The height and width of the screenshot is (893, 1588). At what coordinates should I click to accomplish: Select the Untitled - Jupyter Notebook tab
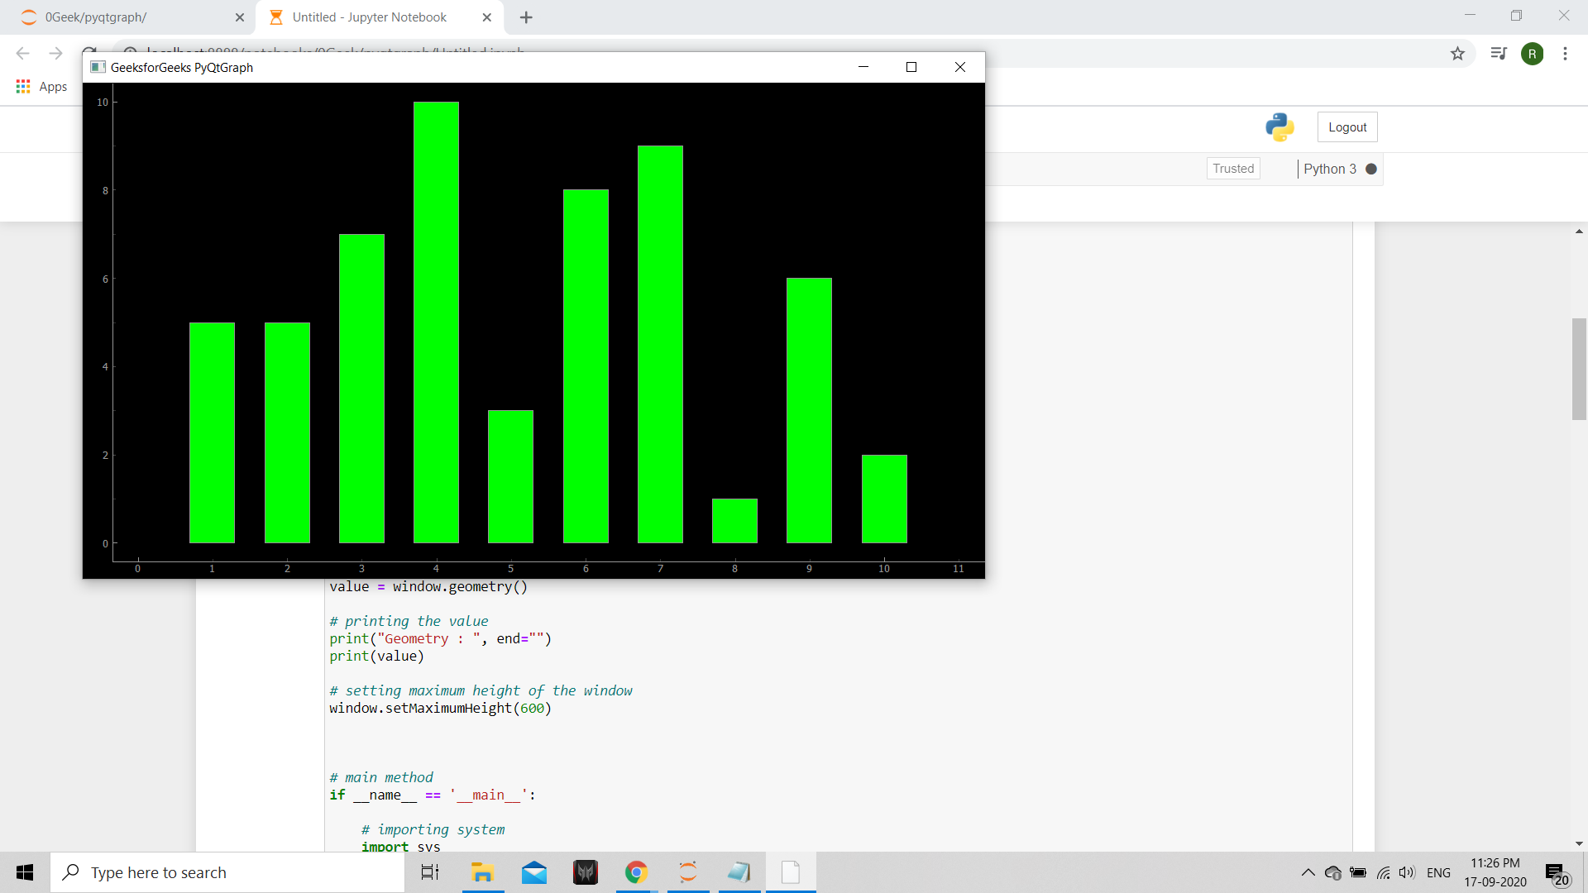369,17
